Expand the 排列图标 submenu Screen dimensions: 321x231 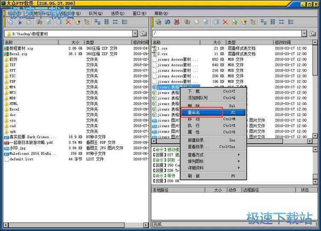213,161
